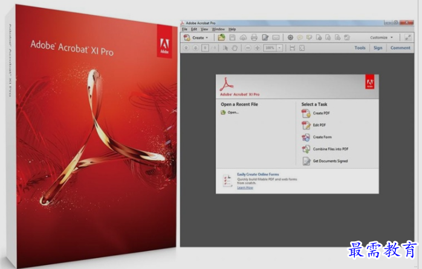Click the Create Form task
422x269 pixels.
[317, 137]
